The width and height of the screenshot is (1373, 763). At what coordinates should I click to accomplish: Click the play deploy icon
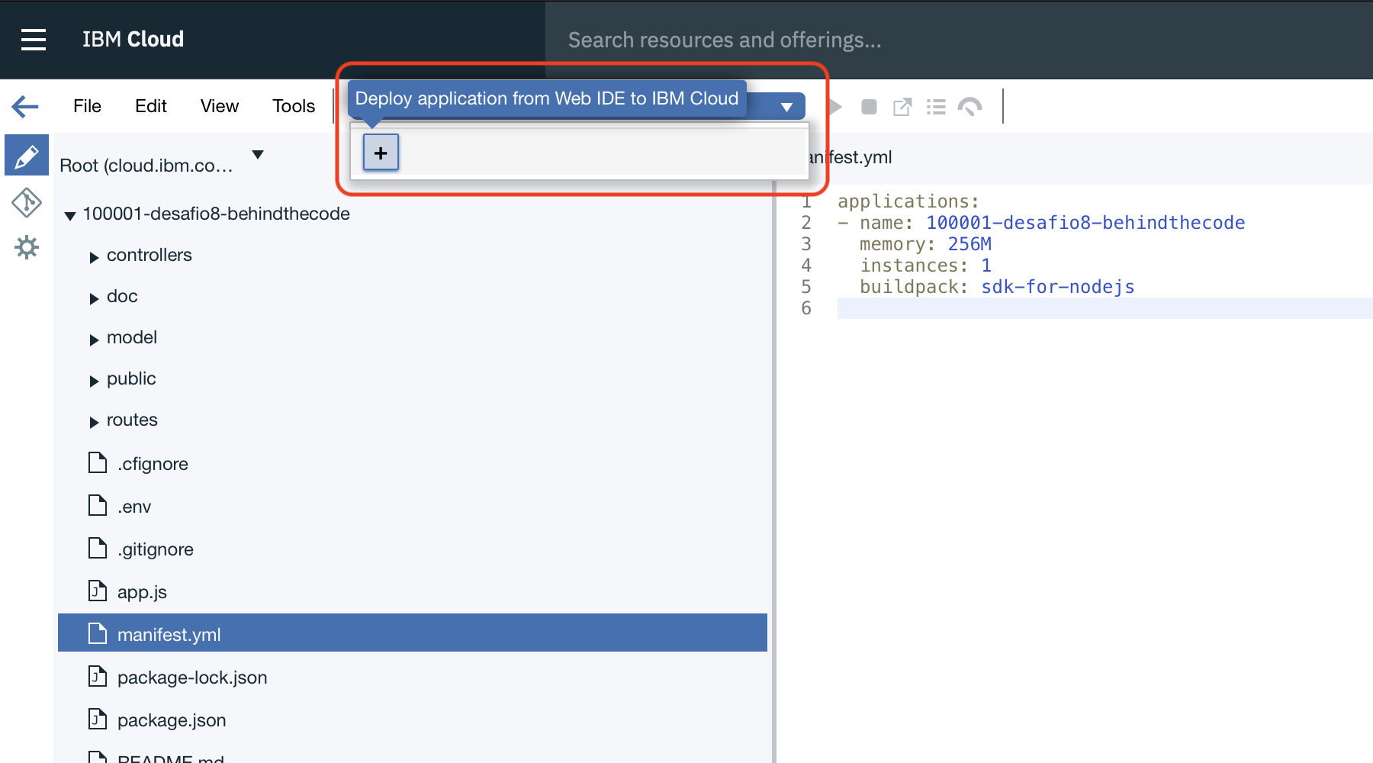[834, 107]
